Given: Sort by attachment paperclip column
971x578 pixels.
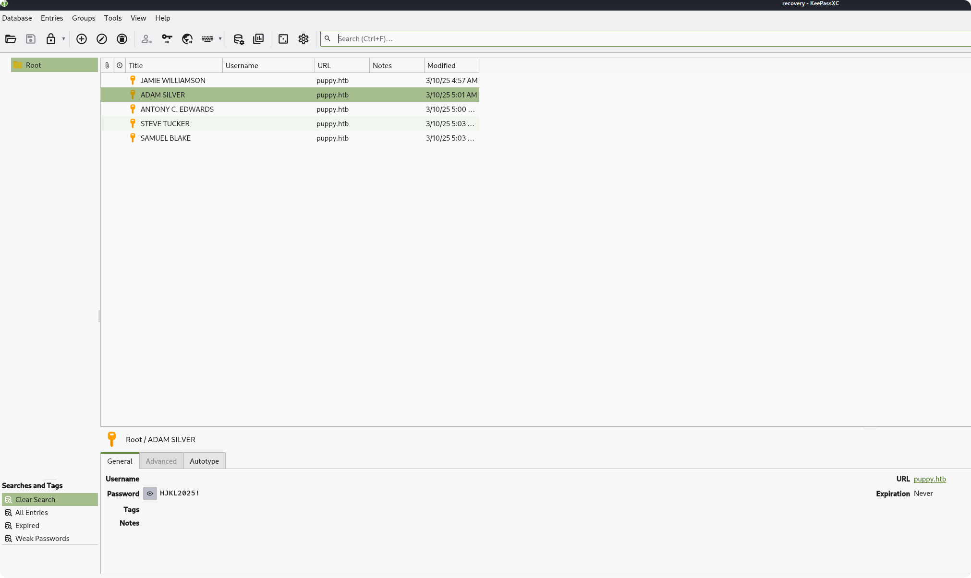Looking at the screenshot, I should [x=107, y=65].
